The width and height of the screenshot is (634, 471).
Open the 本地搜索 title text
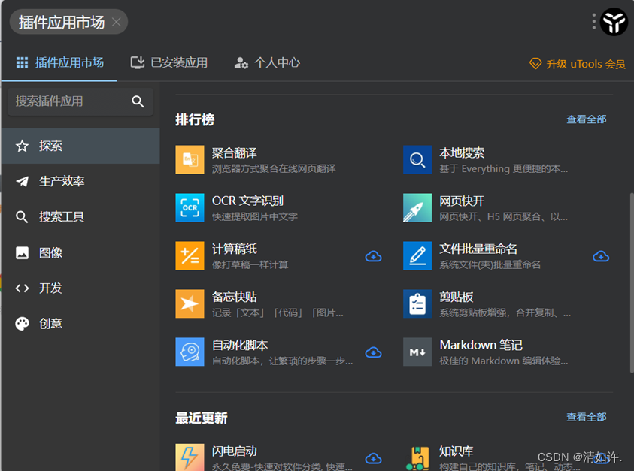pyautogui.click(x=462, y=152)
